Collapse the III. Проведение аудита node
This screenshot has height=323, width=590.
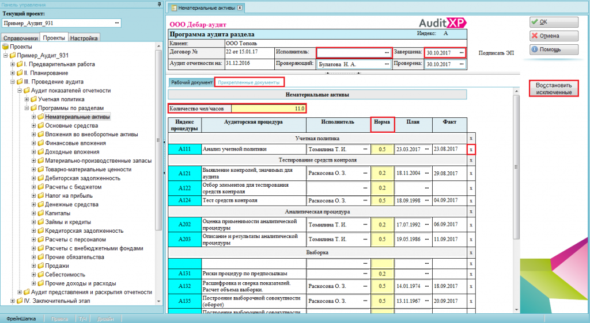13,82
